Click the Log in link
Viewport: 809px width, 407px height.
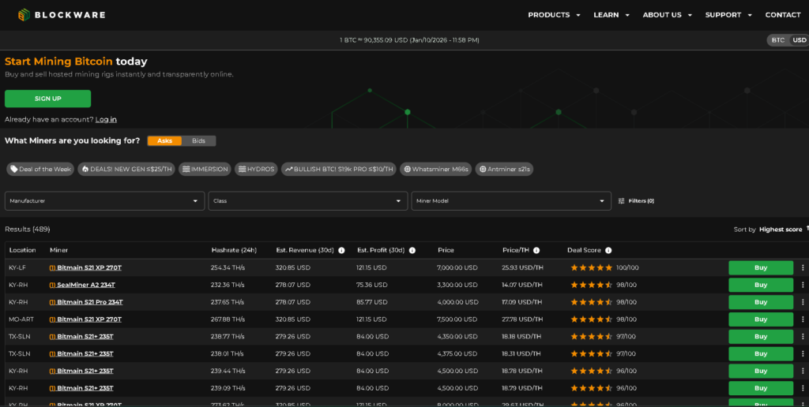106,120
